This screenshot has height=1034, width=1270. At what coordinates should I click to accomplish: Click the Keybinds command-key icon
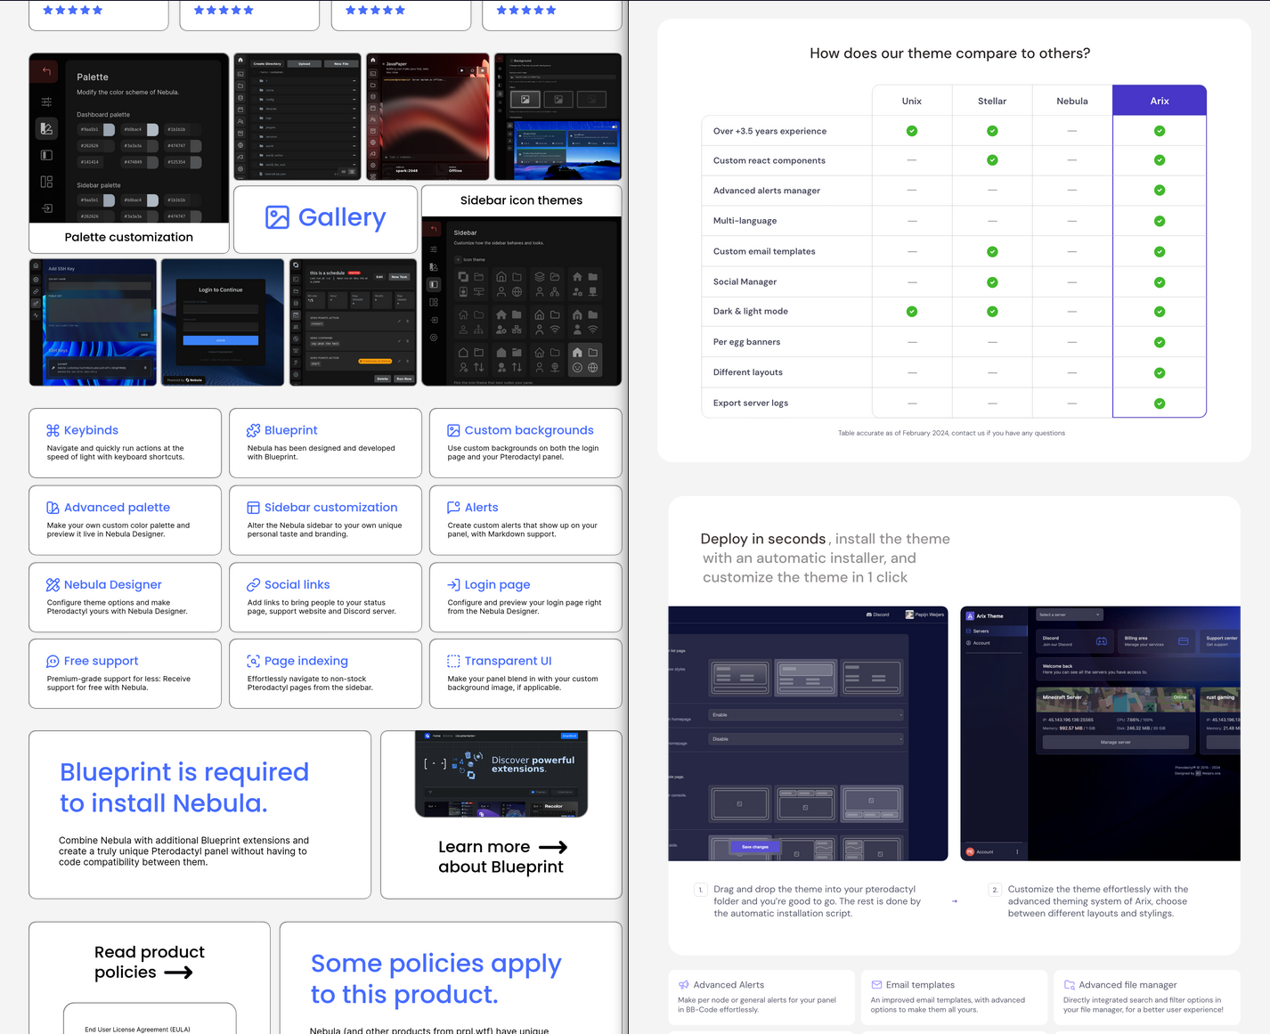(53, 430)
